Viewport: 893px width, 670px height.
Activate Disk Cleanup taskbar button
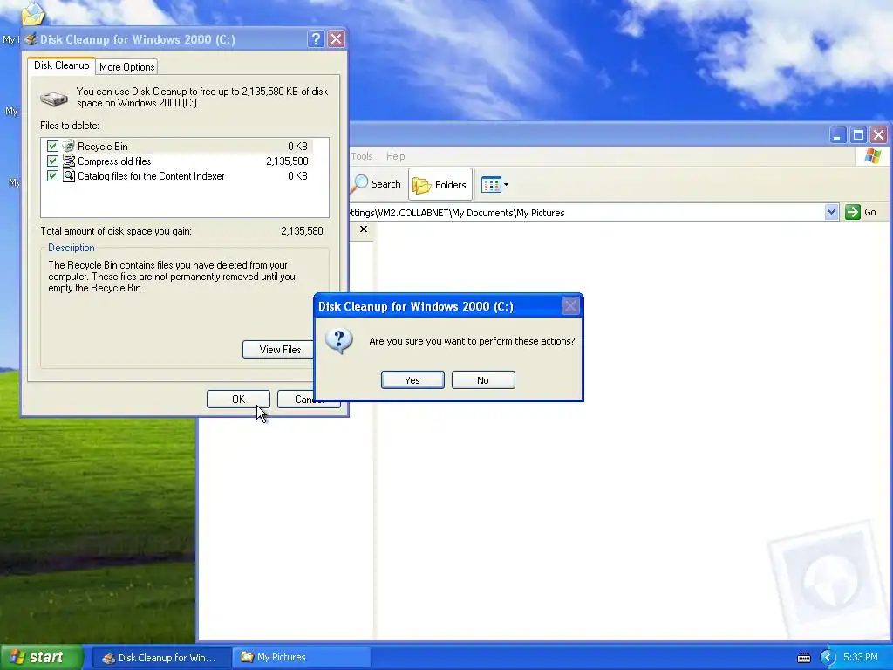click(x=161, y=658)
